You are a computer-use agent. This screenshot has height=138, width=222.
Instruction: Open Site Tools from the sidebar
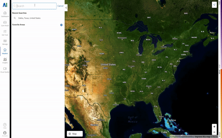click(x=5, y=33)
